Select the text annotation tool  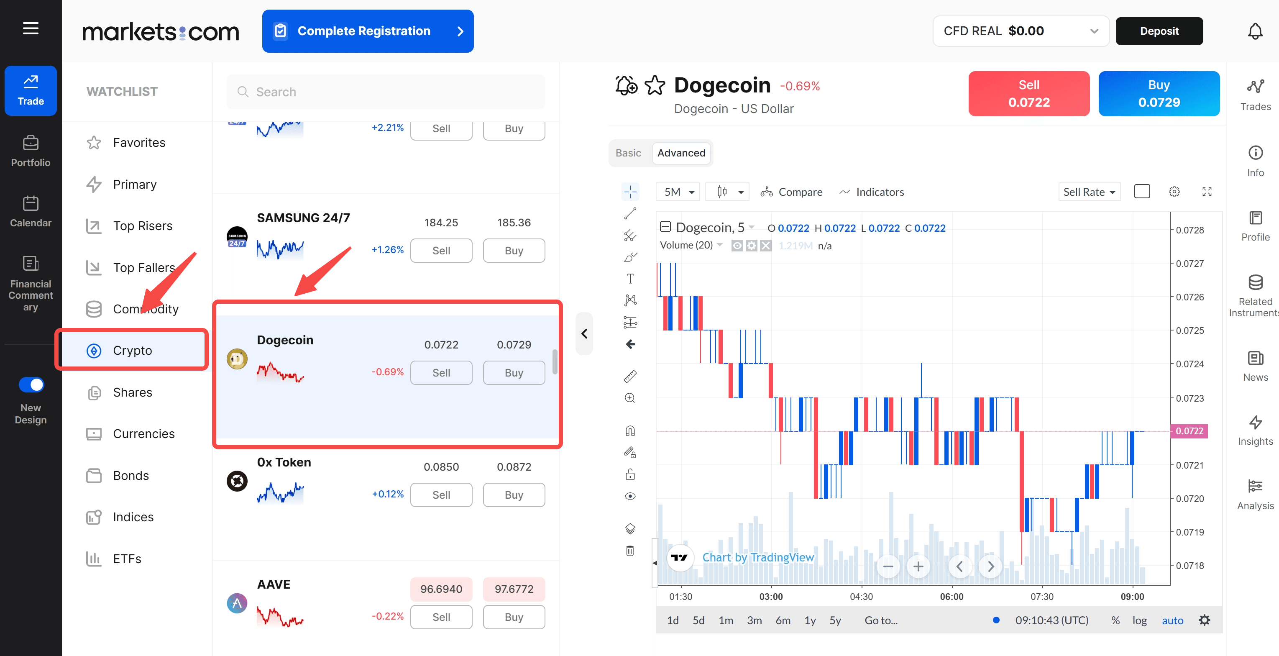630,279
